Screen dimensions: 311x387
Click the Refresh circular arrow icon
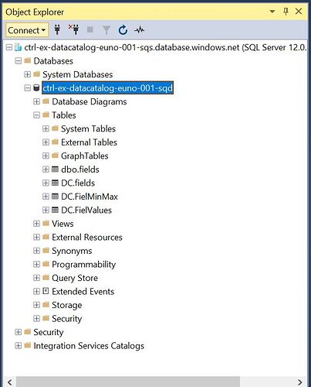[123, 30]
